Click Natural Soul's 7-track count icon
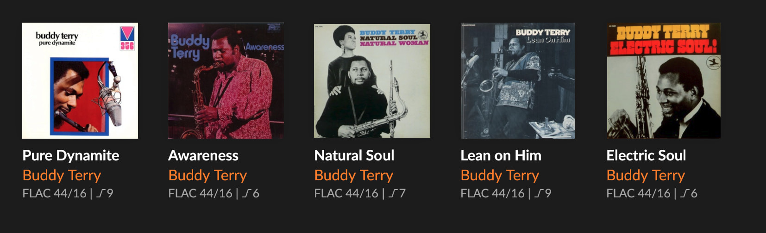 point(393,193)
